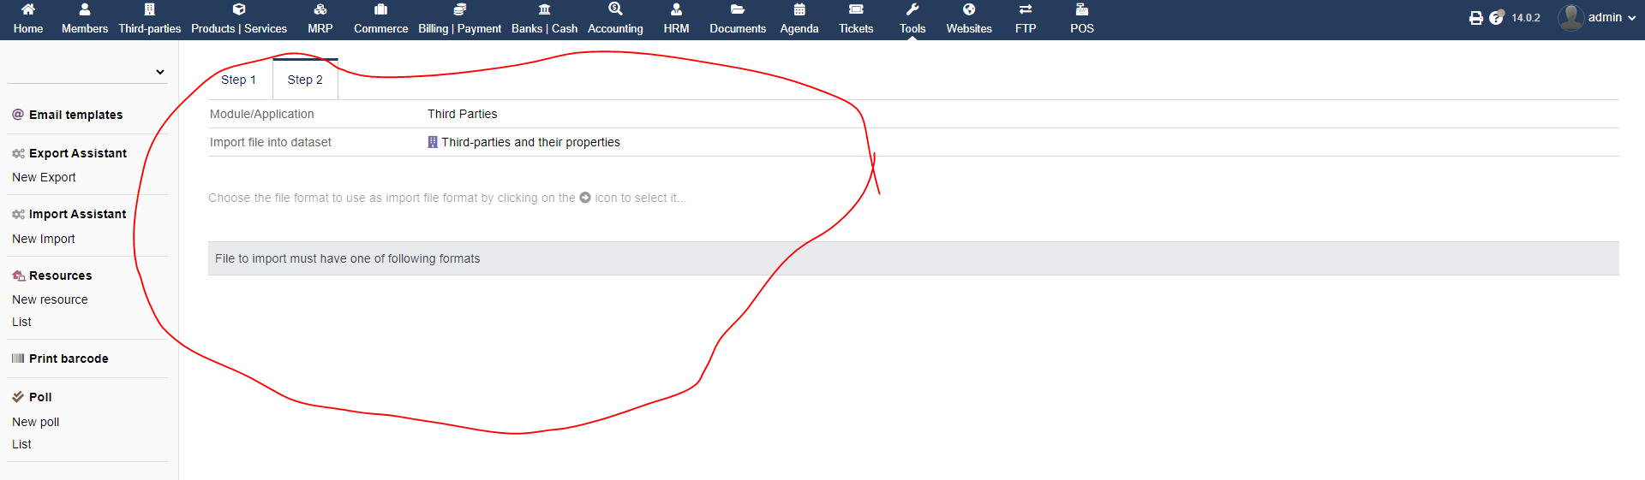Viewport: 1645px width, 480px height.
Task: Click New resource in sidebar
Action: coord(50,299)
